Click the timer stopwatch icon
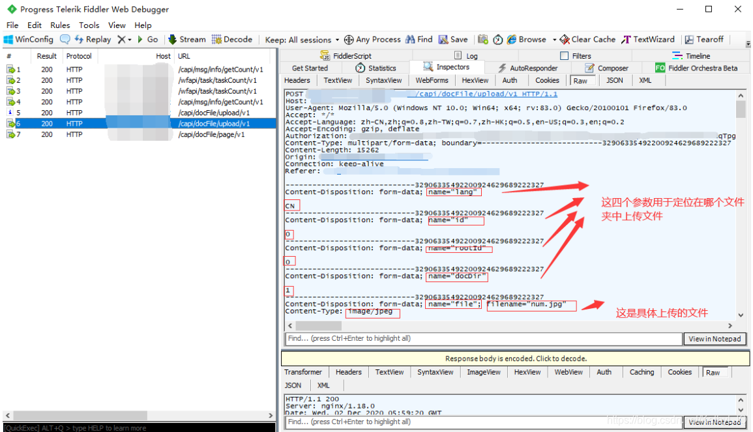 (498, 39)
